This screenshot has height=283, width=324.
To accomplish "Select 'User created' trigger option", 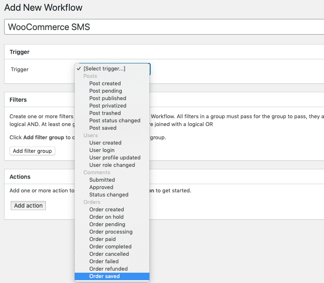I will click(105, 143).
